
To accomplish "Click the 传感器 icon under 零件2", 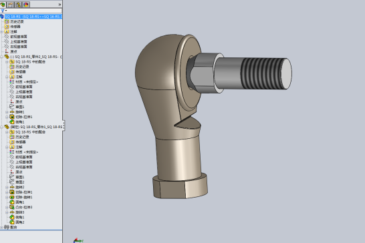I will point(12,72).
